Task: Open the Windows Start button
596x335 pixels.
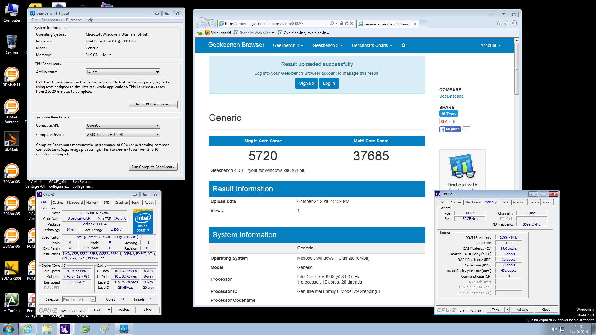Action: 8,329
